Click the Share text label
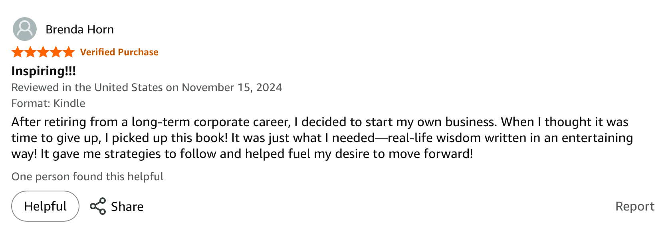The width and height of the screenshot is (666, 232). 127,207
